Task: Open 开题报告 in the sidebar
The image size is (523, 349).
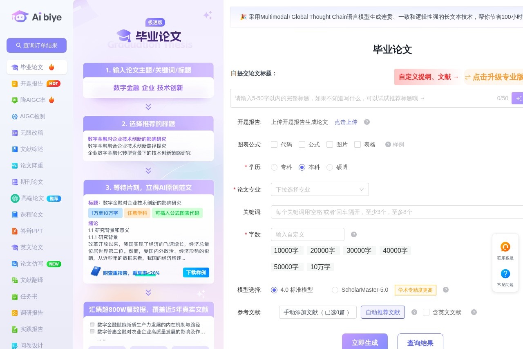Action: [32, 83]
